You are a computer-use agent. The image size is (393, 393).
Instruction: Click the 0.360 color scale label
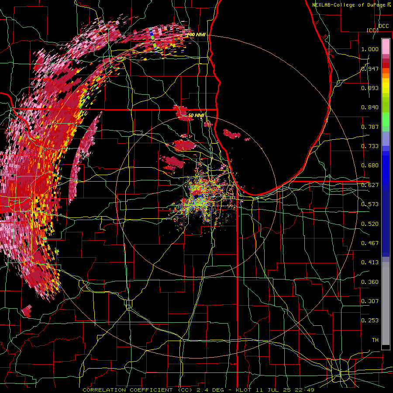370,282
